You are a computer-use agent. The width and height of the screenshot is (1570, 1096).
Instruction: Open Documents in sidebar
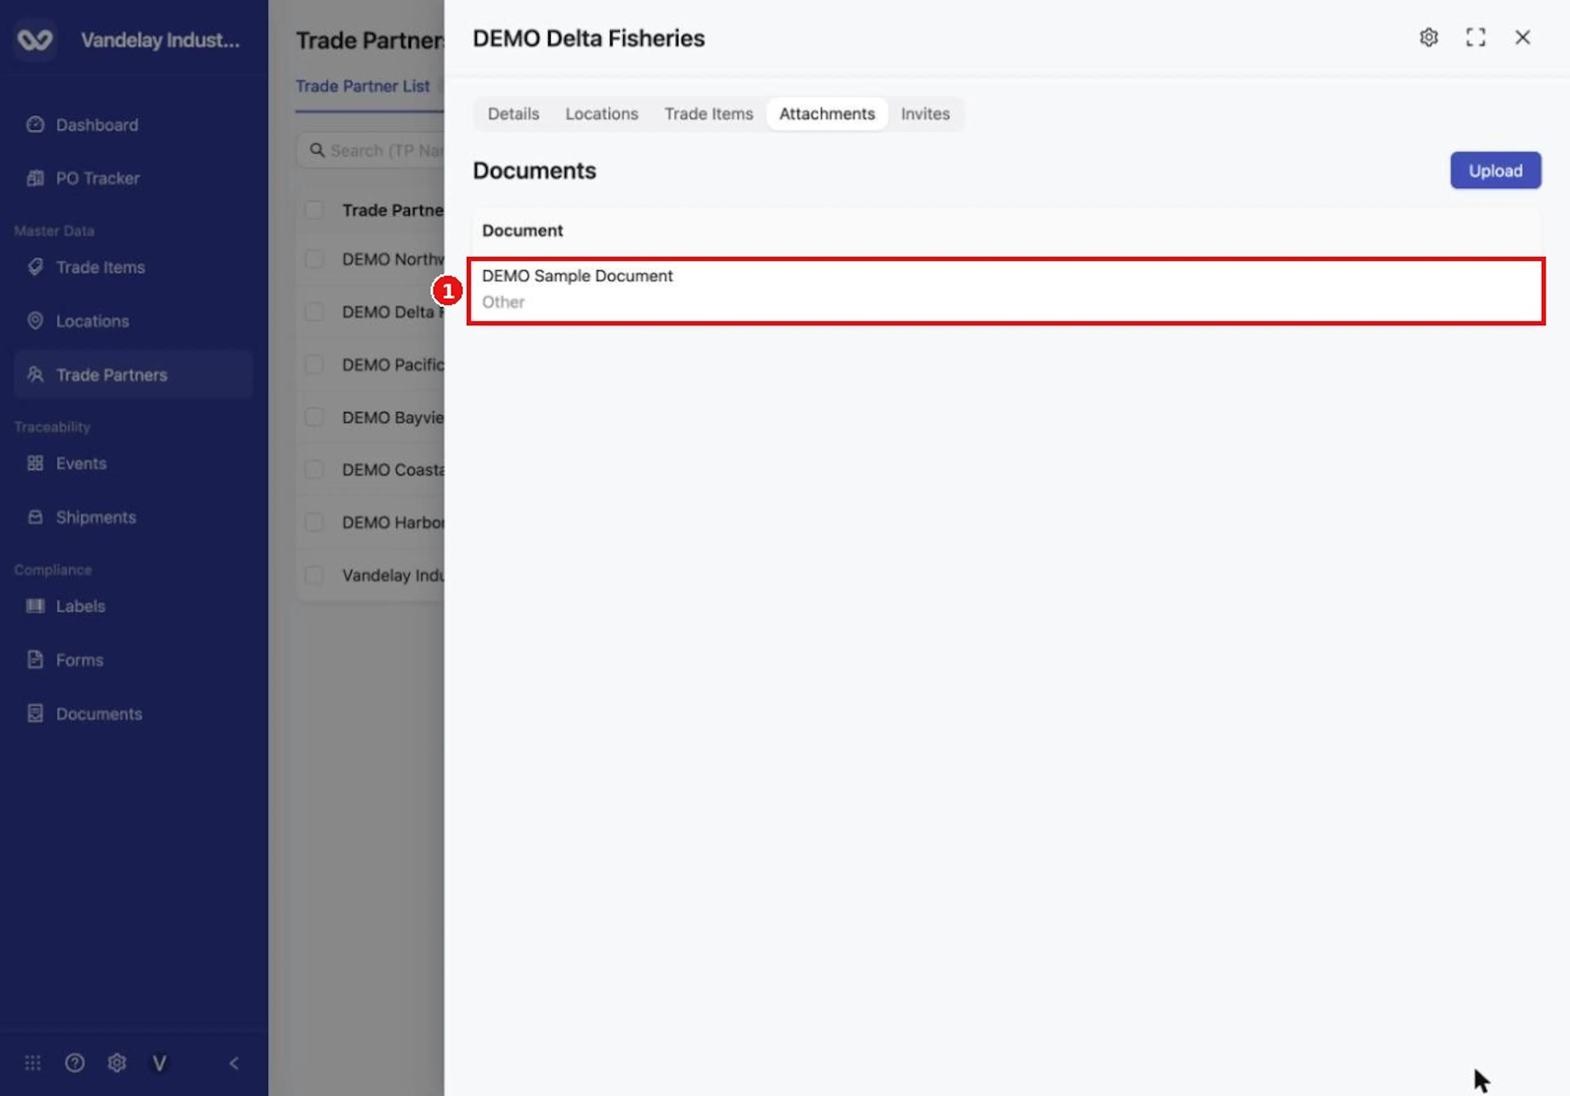pos(133,714)
